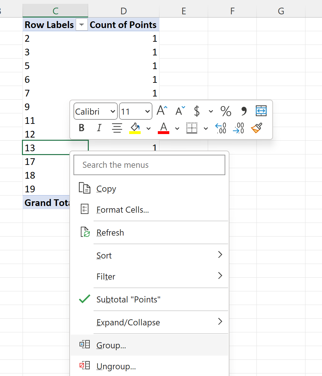Screen dimensions: 322x376
Task: Apply borders to the cell
Action: pyautogui.click(x=192, y=128)
